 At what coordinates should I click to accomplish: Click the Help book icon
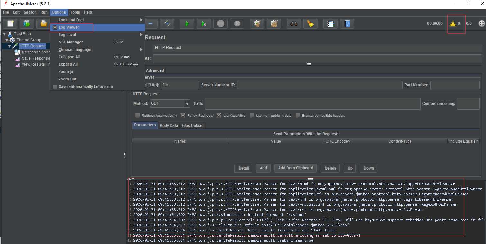tap(347, 23)
